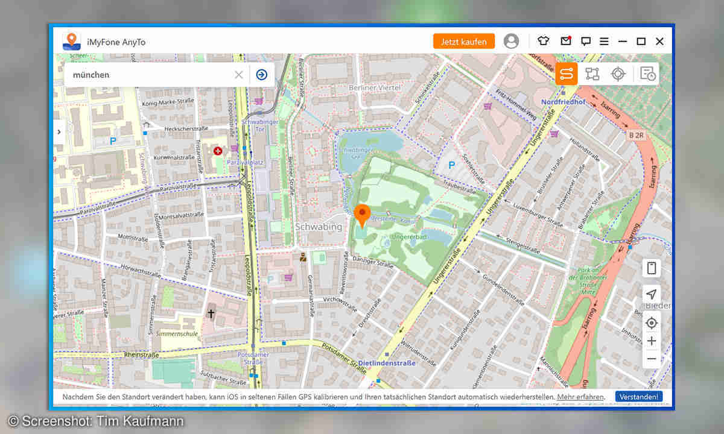Open the history records icon
The width and height of the screenshot is (724, 434).
coord(647,74)
